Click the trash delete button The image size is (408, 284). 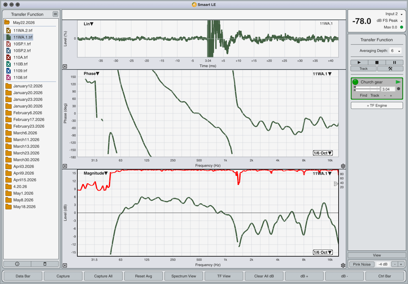coord(45,264)
